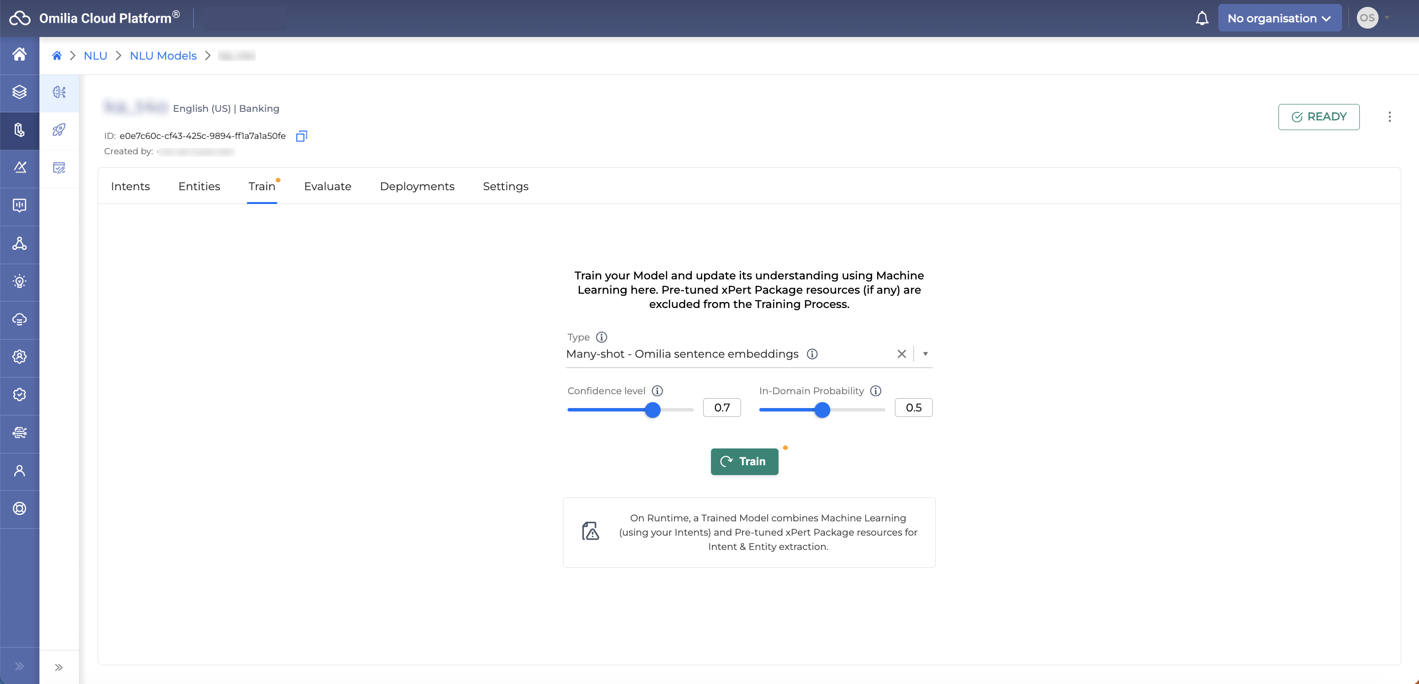
Task: Open the user profile sidebar icon
Action: coord(20,471)
